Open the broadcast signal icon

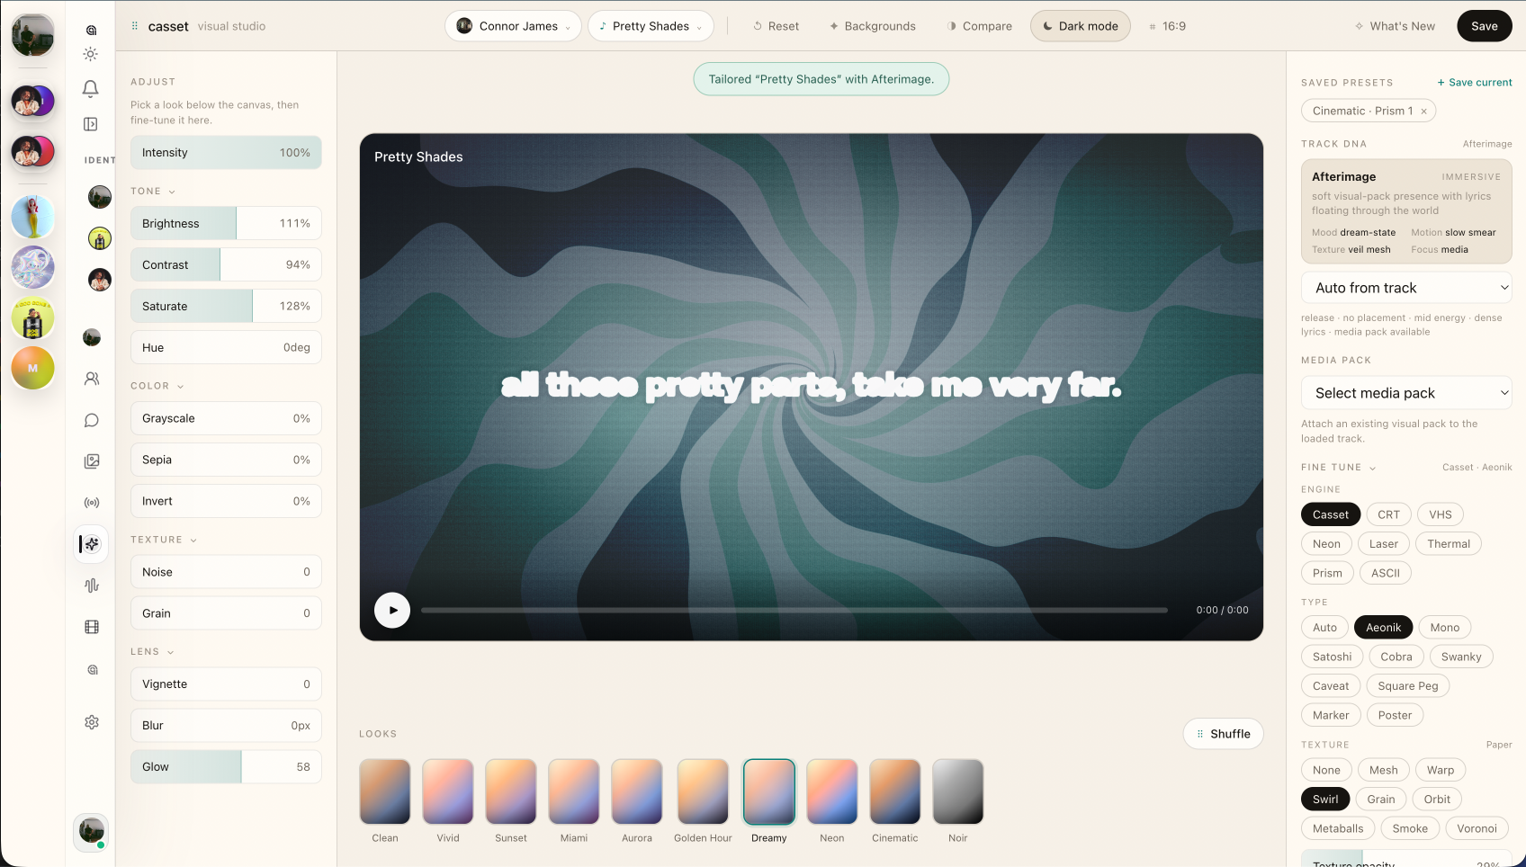92,503
